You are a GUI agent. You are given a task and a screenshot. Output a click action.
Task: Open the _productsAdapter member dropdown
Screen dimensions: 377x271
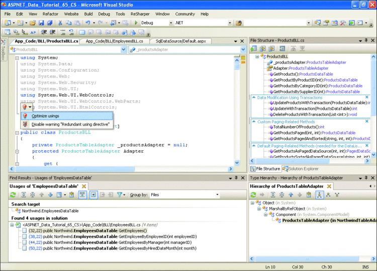(x=243, y=50)
